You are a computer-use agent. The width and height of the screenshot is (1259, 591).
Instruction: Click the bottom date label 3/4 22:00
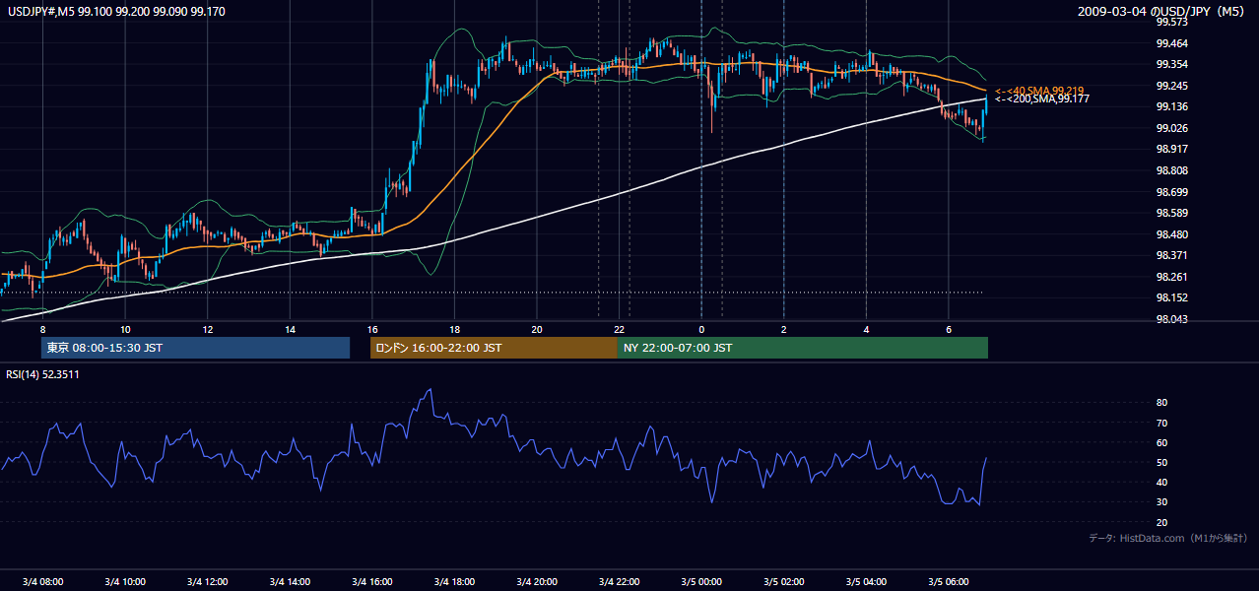(619, 581)
